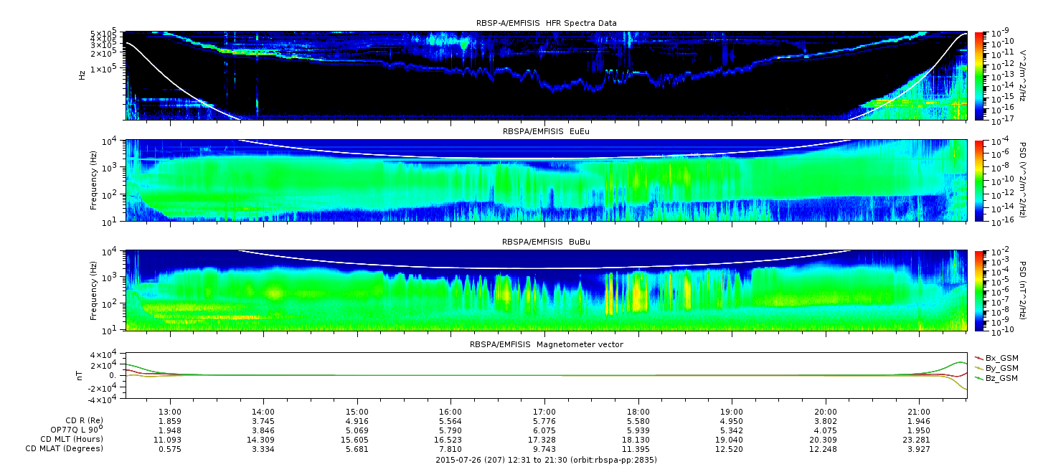This screenshot has width=1038, height=472.
Task: Click the CD MLAT (Degrees) row label
Action: point(66,448)
